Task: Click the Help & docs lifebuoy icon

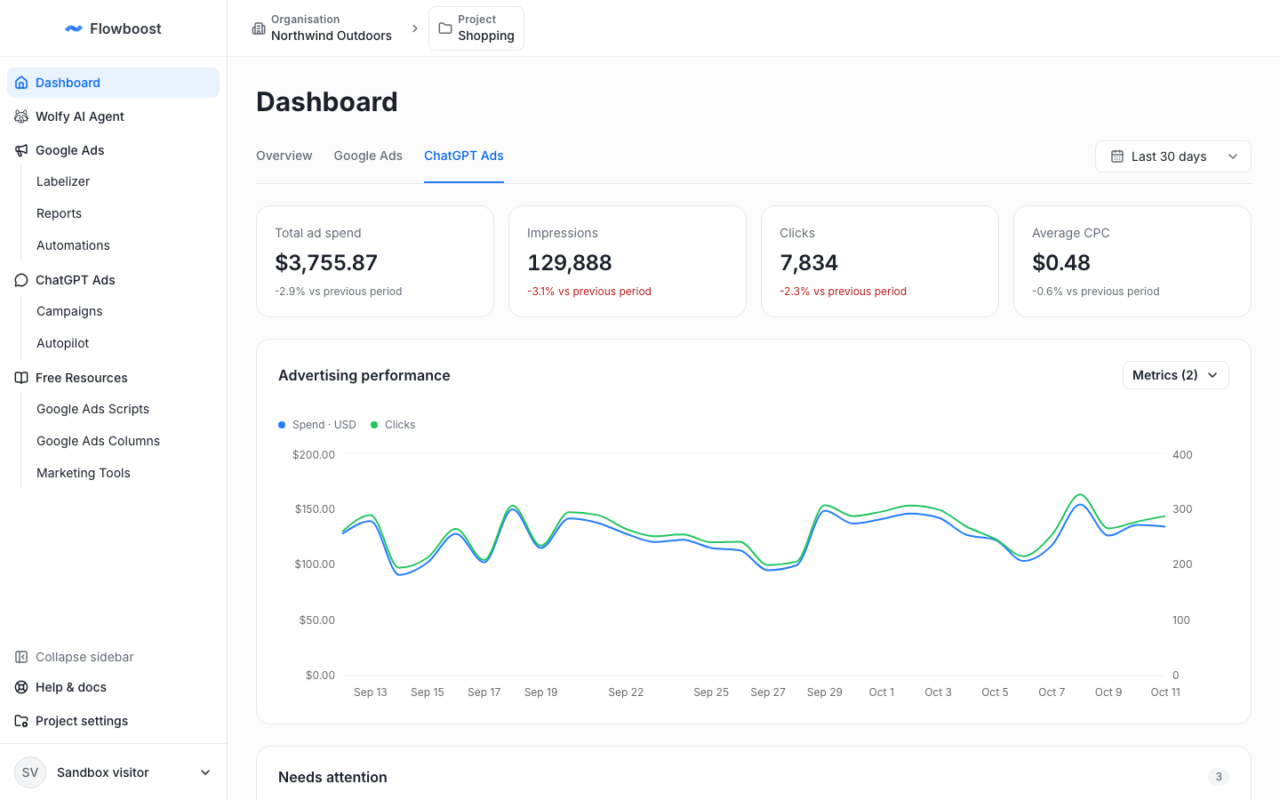Action: [x=21, y=687]
